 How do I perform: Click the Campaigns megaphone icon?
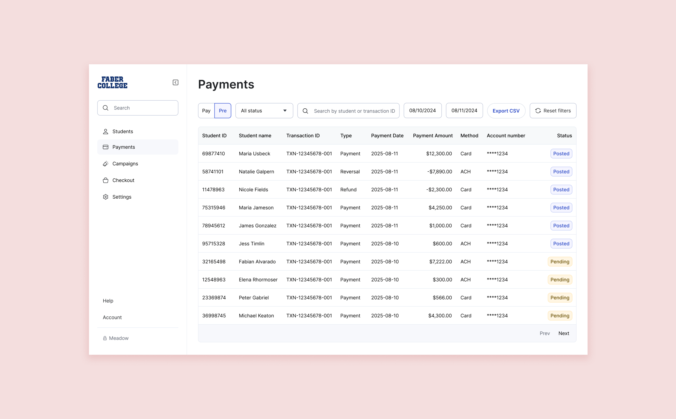point(106,164)
